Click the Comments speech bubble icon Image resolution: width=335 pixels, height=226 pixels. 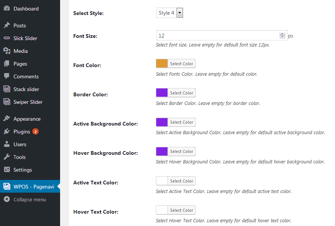click(x=7, y=76)
